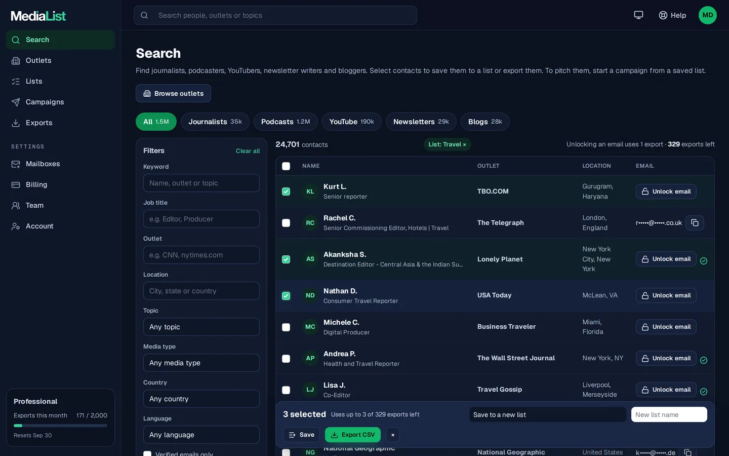Focus the Outlet filter field

201,255
